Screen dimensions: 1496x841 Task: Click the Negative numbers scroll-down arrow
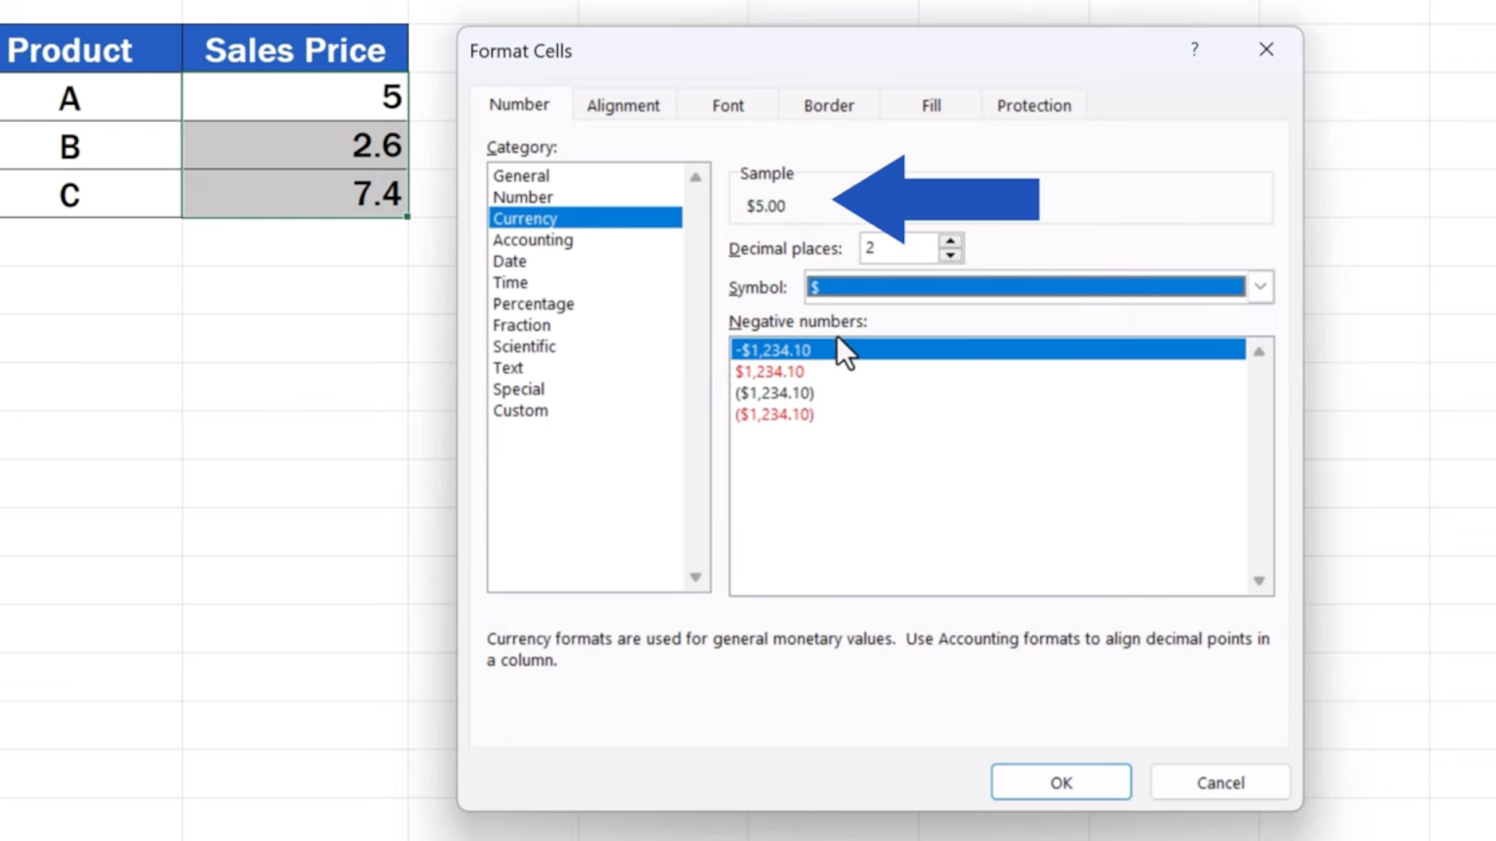1258,580
